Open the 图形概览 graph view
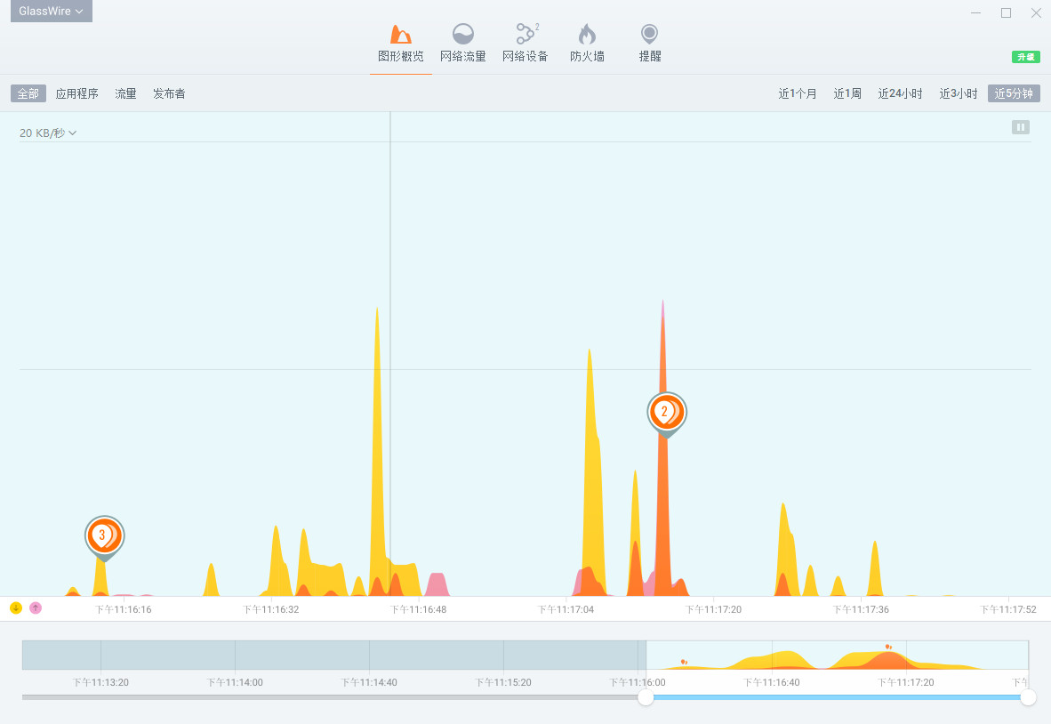Image resolution: width=1051 pixels, height=724 pixels. point(401,44)
